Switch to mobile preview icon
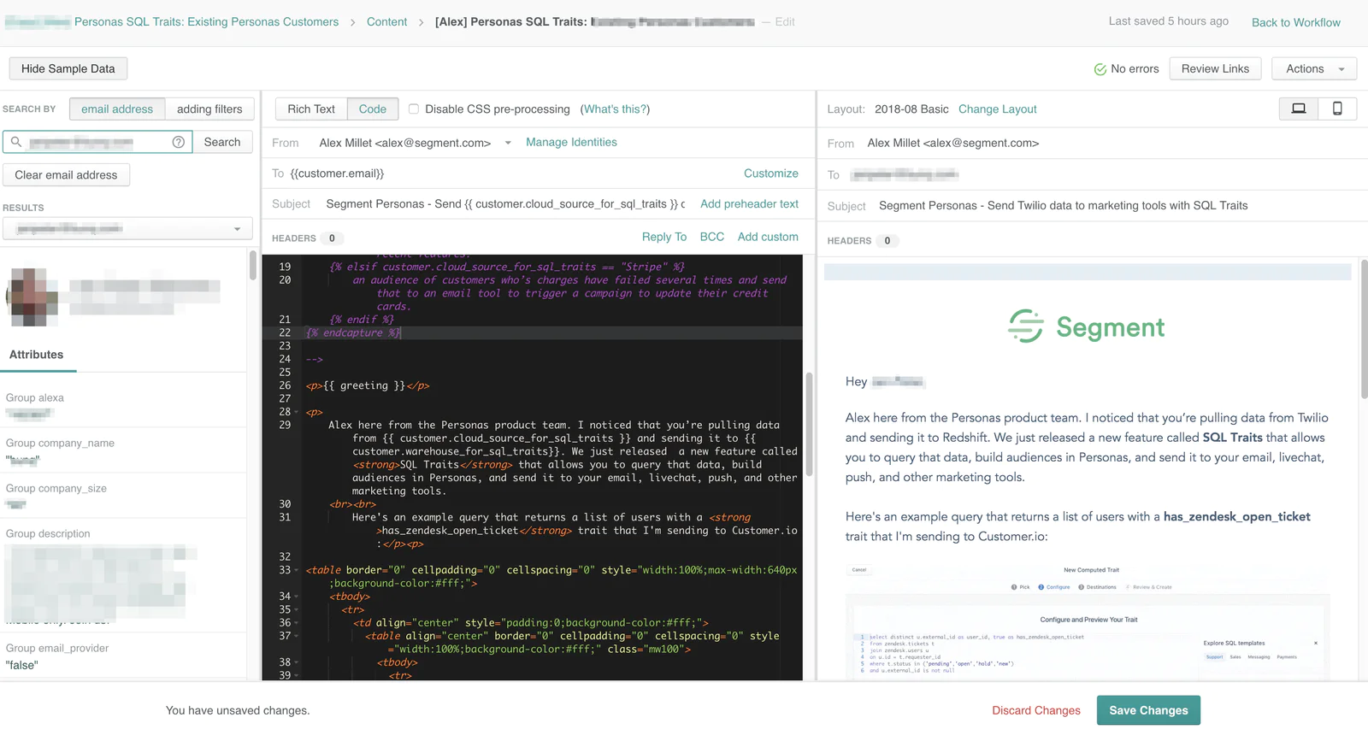 click(1337, 109)
